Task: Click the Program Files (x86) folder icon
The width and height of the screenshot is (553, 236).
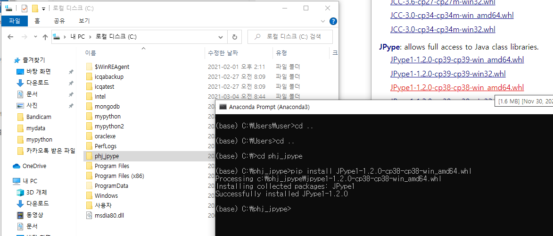Action: click(x=89, y=176)
